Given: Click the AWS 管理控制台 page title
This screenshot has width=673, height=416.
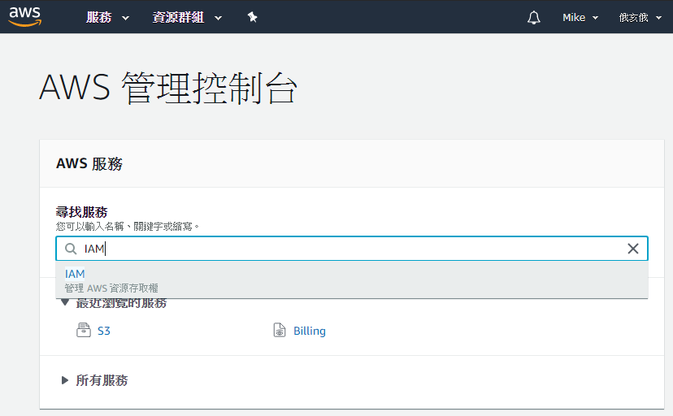Looking at the screenshot, I should pyautogui.click(x=167, y=88).
